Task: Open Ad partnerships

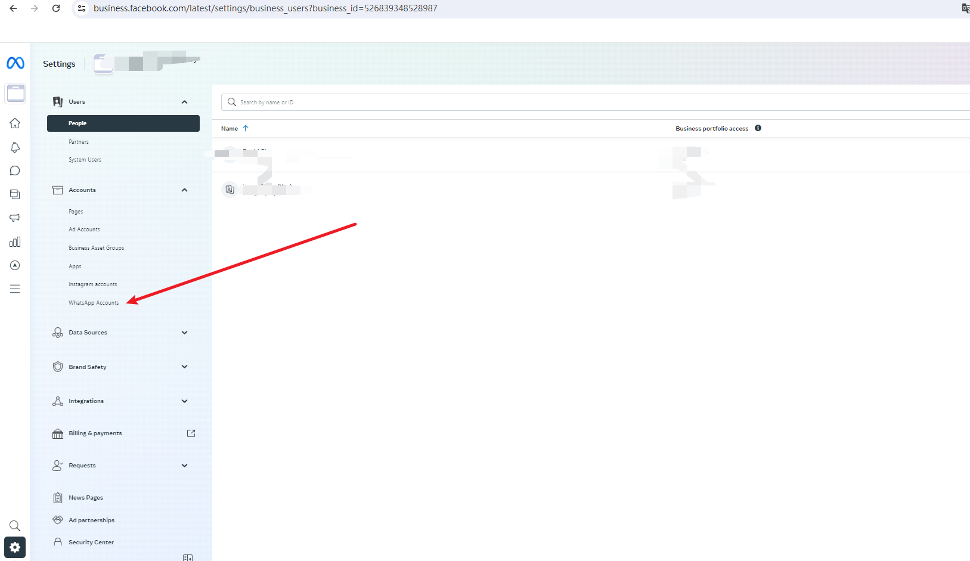Action: (91, 520)
